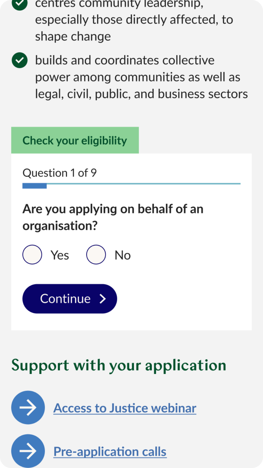The image size is (263, 468).
Task: Click the "Yes" option label
Action: click(60, 255)
